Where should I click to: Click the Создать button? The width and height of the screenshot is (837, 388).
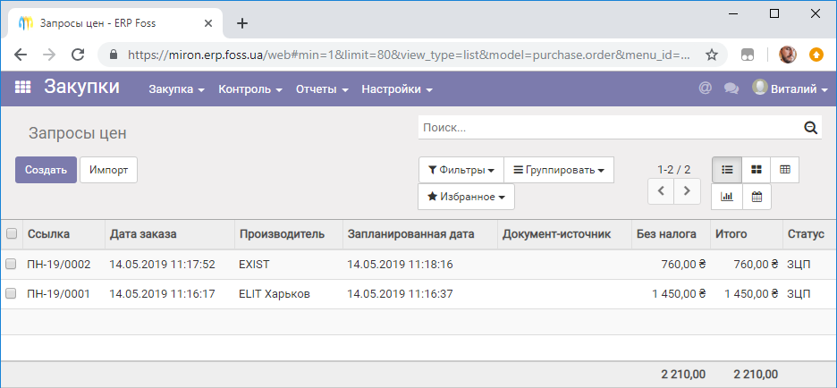46,170
